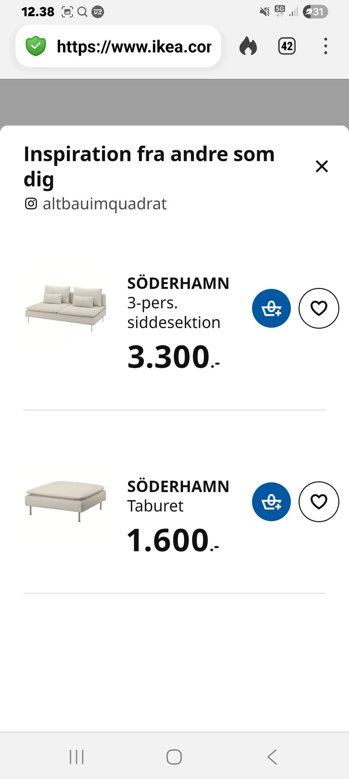Favorite the SÖDERHAMN 3-pers. siddesektion
The image size is (349, 779).
click(x=318, y=308)
